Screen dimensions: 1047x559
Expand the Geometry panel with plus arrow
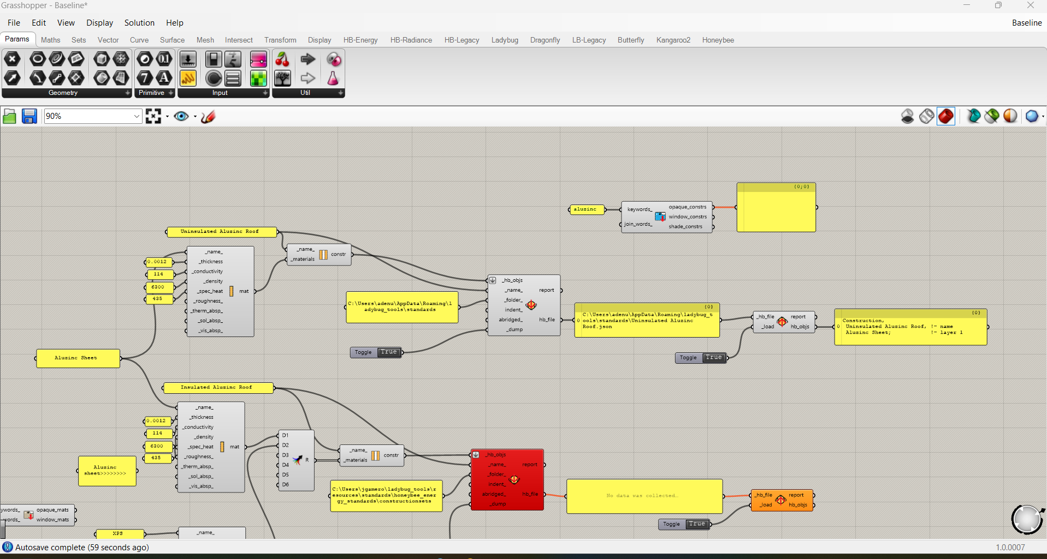click(128, 93)
